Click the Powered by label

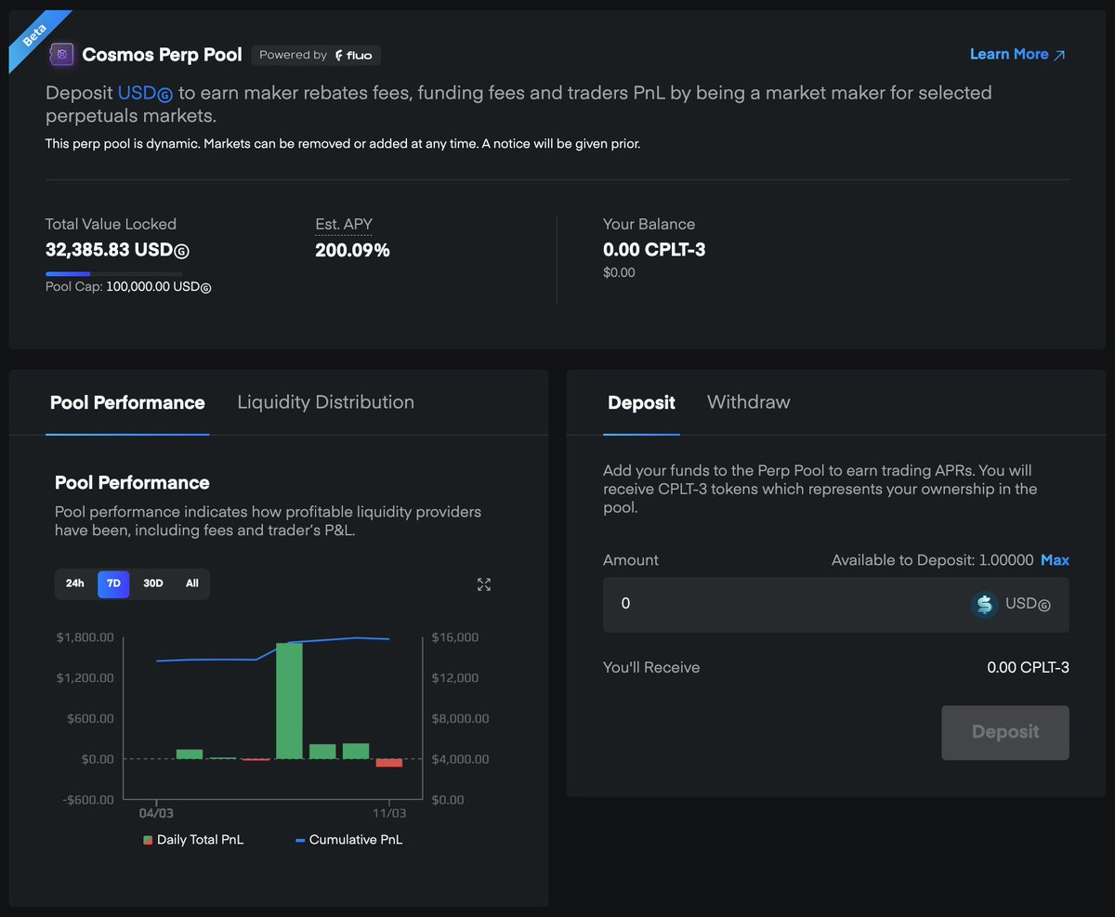[293, 55]
